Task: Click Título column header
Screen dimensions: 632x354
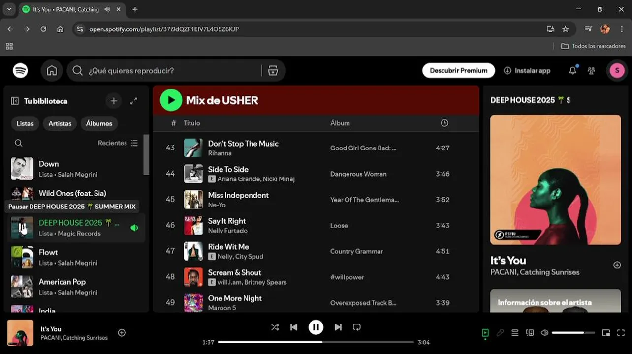Action: pyautogui.click(x=192, y=123)
